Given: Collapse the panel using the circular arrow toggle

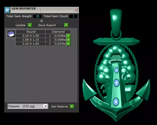Looking at the screenshot, I should (x=42, y=21).
